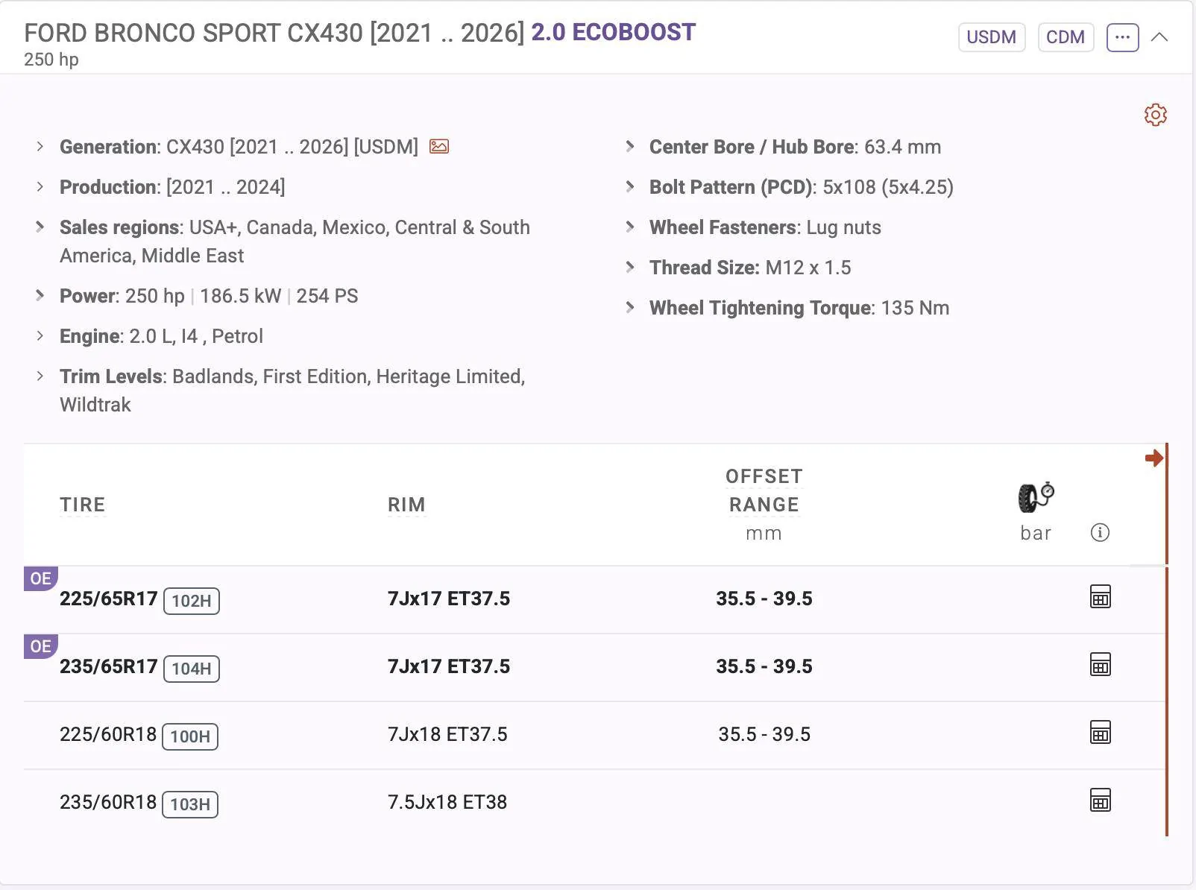Toggle the OE badge on 235/65R17
This screenshot has width=1196, height=890.
pos(41,646)
